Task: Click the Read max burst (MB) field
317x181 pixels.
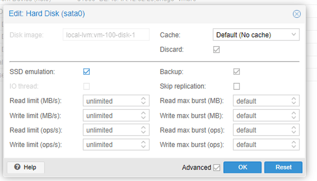Action: point(261,101)
